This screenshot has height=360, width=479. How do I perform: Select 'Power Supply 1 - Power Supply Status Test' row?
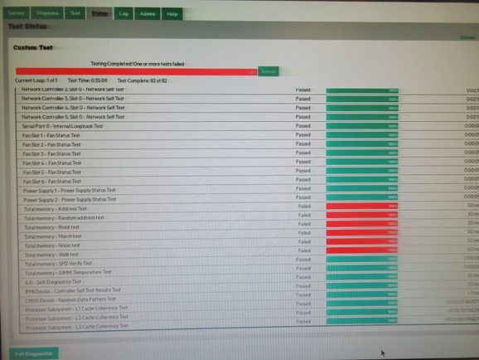(248, 189)
